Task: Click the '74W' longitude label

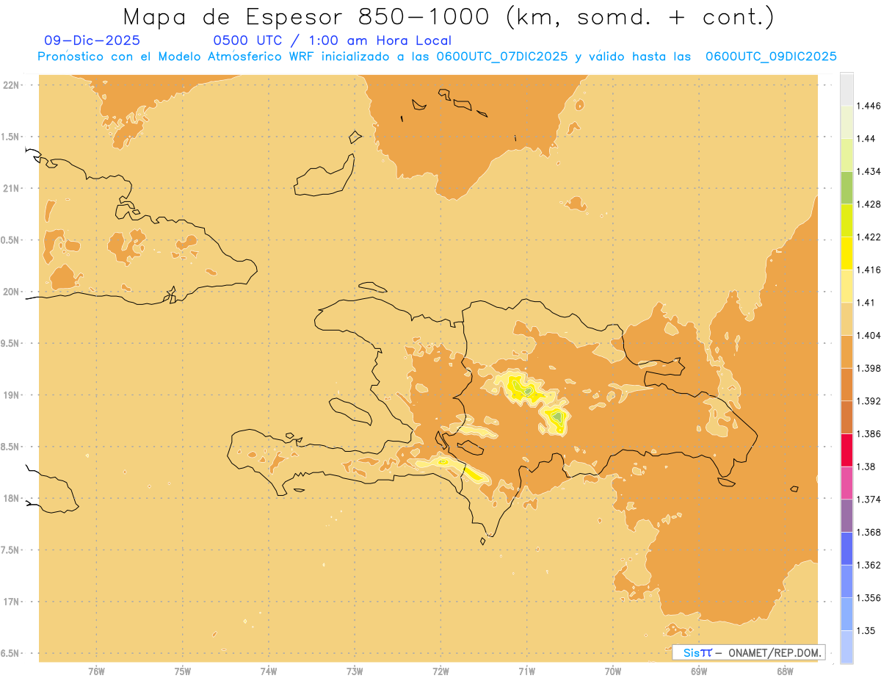Action: (x=269, y=671)
